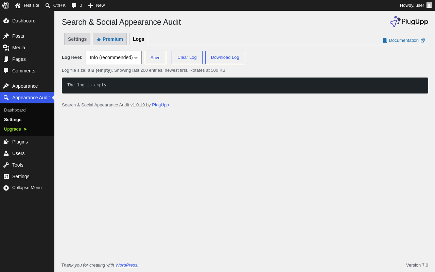Click the PlugUpp logo
The image size is (435, 272).
[409, 21]
